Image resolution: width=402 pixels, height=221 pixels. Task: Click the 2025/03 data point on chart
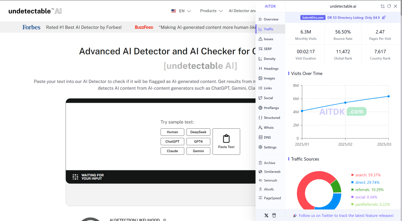click(389, 96)
